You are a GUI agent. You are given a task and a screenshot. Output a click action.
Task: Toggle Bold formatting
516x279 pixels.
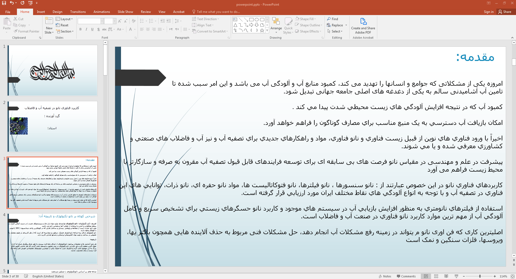pyautogui.click(x=80, y=29)
